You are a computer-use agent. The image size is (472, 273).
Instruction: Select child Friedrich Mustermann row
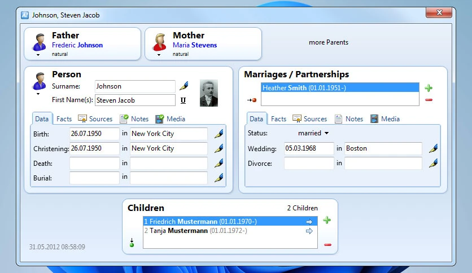tap(230, 222)
